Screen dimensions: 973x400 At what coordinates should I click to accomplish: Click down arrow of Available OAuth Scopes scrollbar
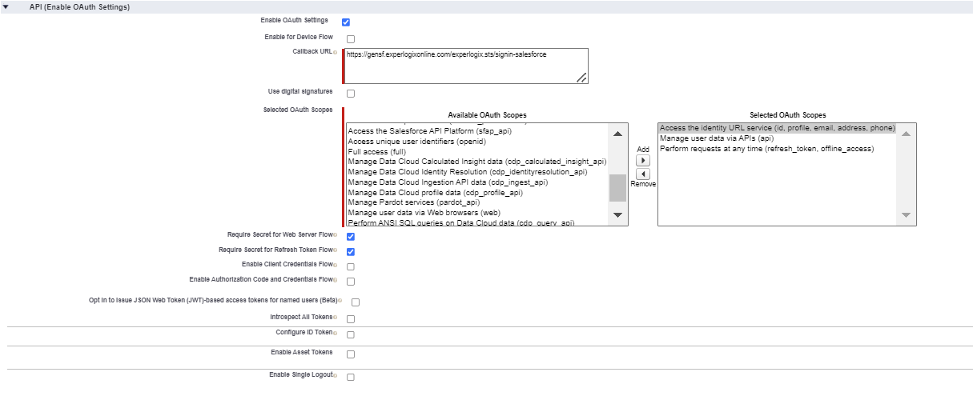617,214
